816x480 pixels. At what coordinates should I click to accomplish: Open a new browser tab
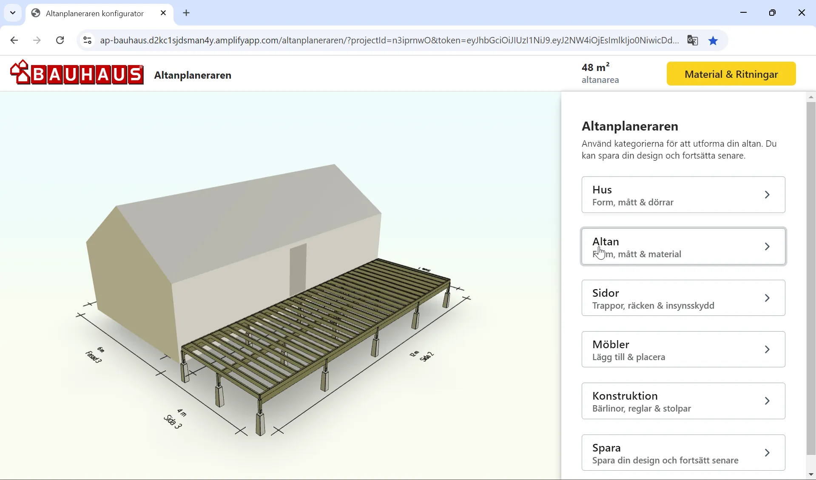186,13
